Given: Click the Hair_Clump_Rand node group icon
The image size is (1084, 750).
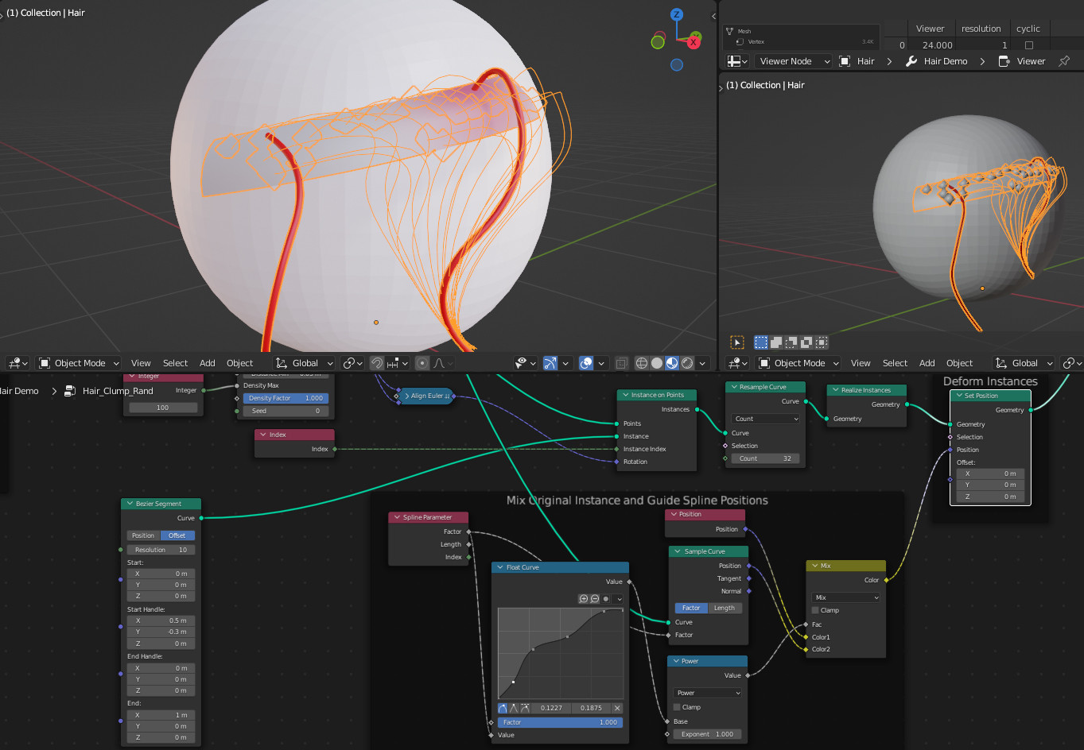Looking at the screenshot, I should coord(70,391).
